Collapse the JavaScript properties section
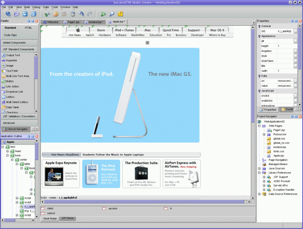Viewport: 303px width, 229px height. [x=259, y=91]
